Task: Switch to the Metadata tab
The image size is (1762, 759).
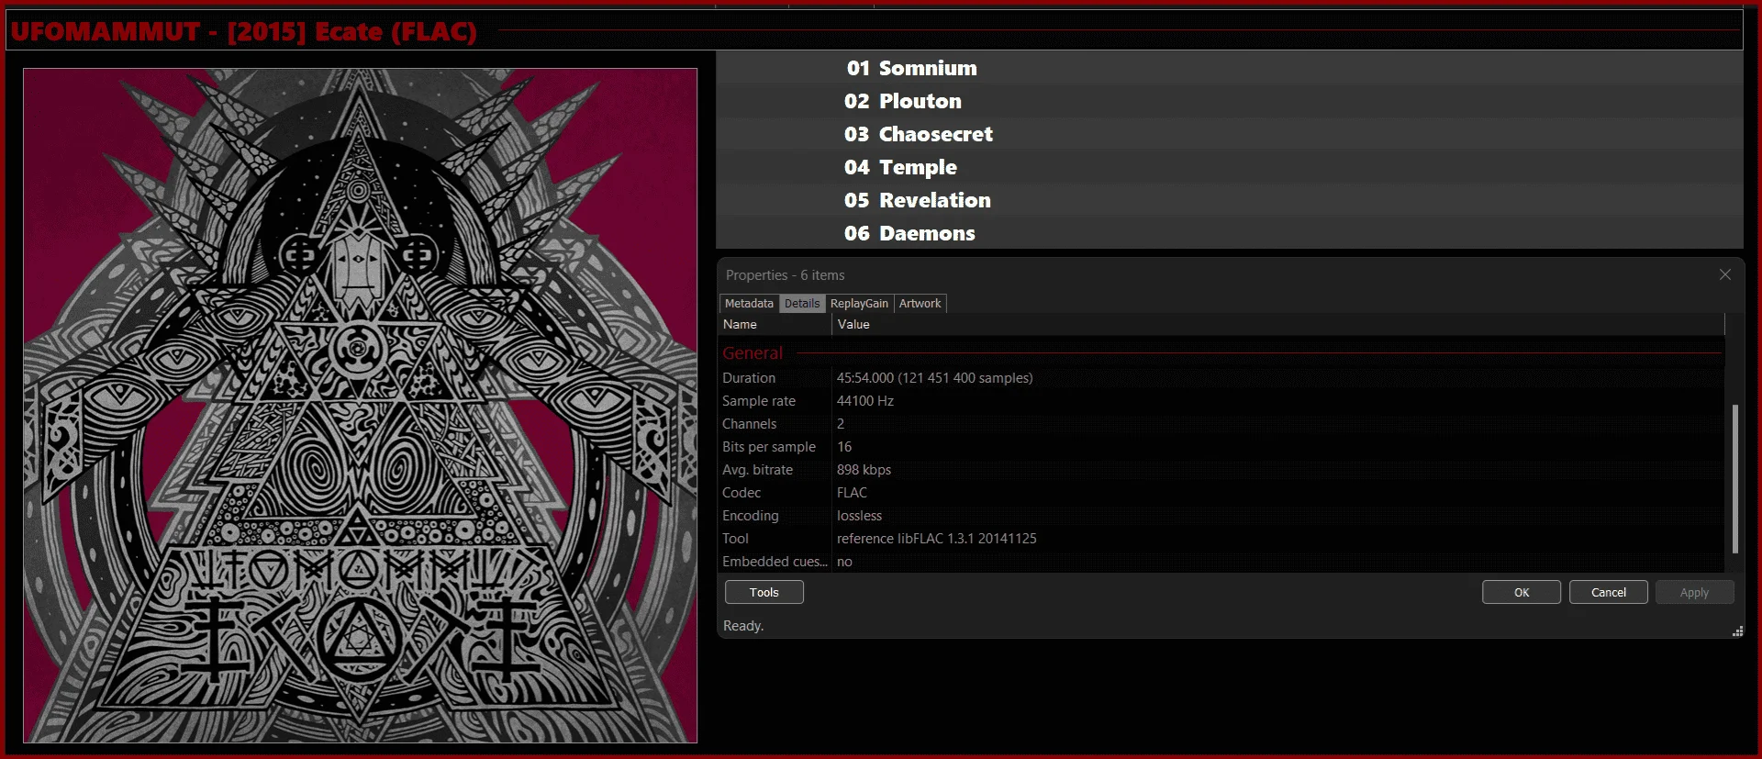Action: click(749, 303)
